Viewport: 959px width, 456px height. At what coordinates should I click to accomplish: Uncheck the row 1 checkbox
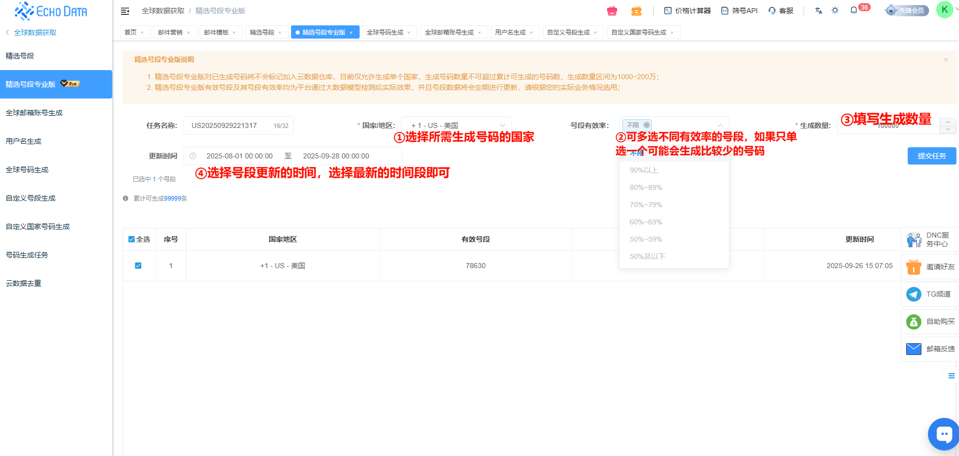coord(138,266)
